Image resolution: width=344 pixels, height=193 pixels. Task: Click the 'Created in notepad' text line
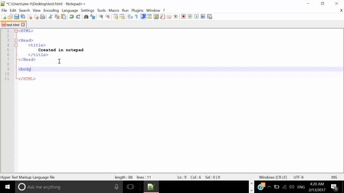(x=61, y=50)
